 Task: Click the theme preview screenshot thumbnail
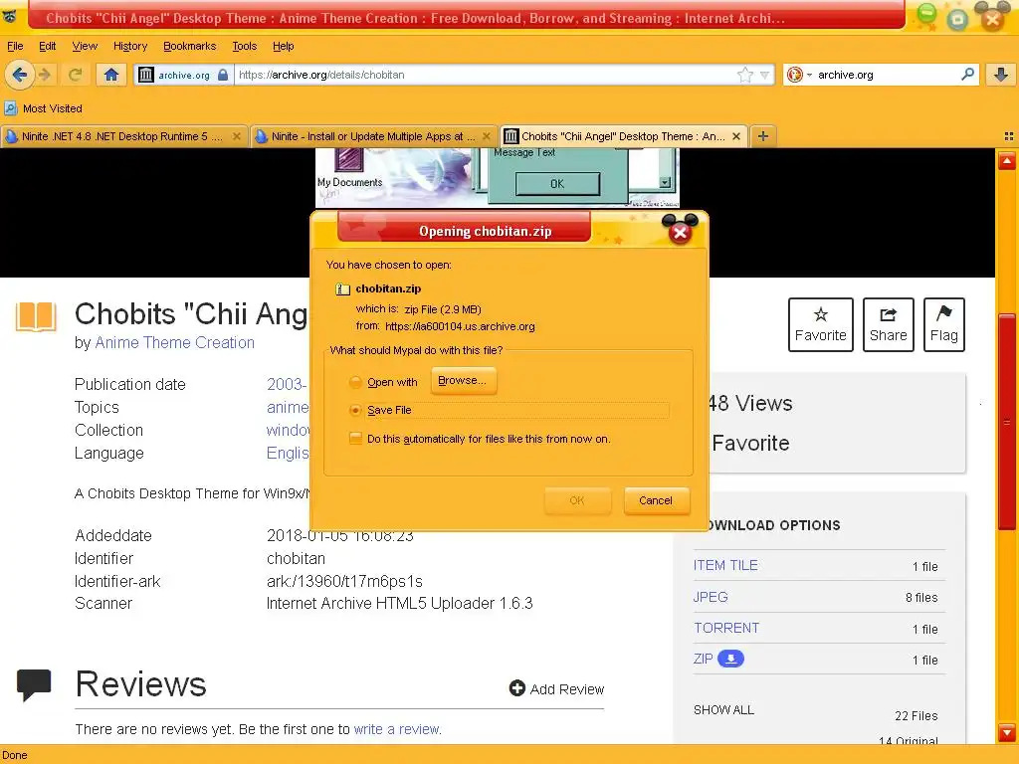498,177
